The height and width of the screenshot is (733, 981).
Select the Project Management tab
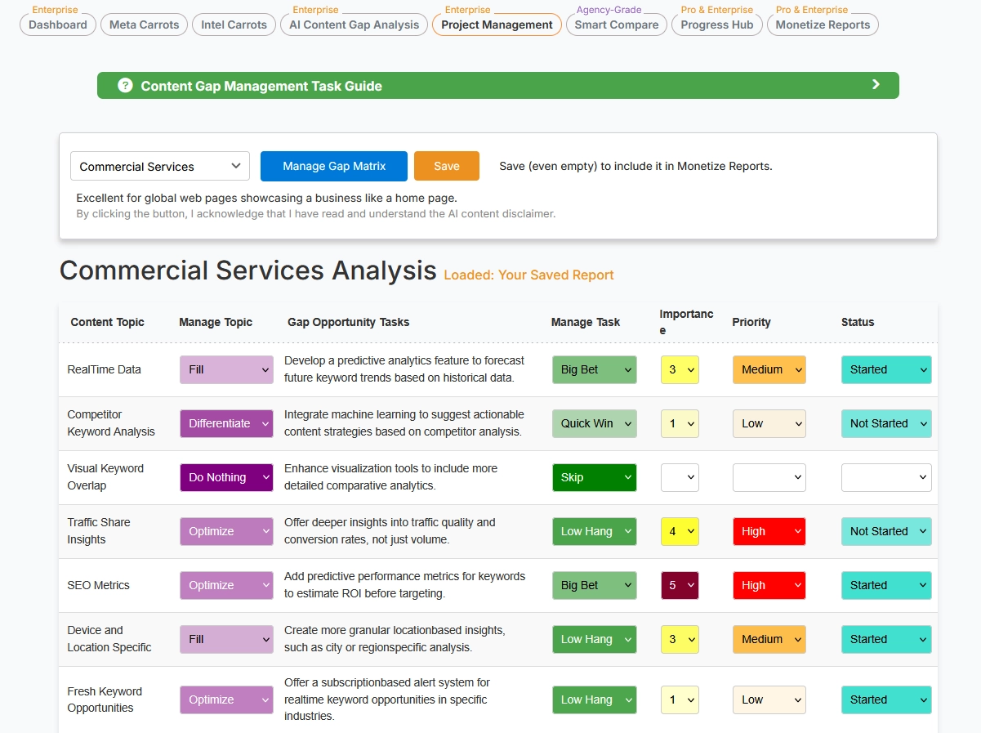497,25
